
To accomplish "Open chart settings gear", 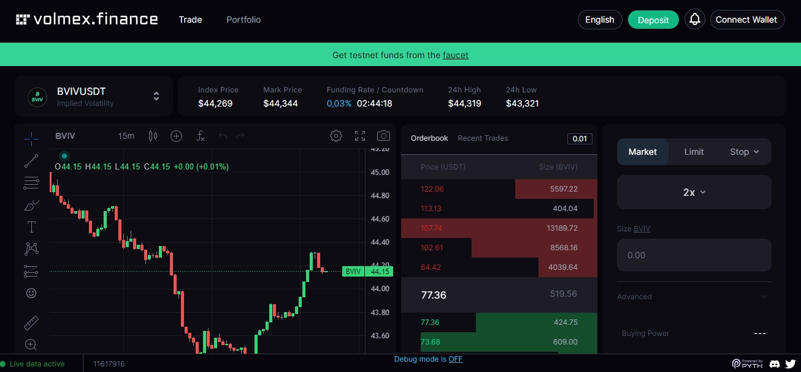I will pos(335,136).
